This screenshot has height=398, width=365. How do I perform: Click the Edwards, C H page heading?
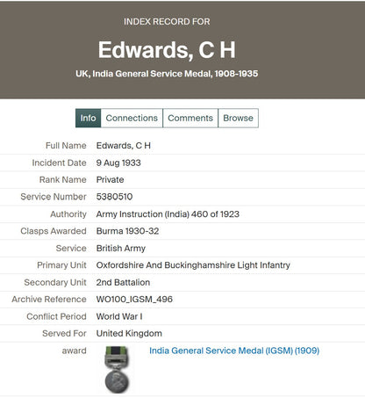167,50
